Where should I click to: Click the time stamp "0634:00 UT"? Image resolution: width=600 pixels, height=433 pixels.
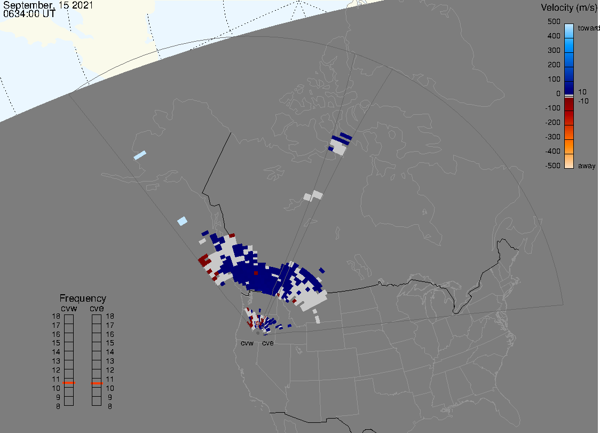(29, 14)
